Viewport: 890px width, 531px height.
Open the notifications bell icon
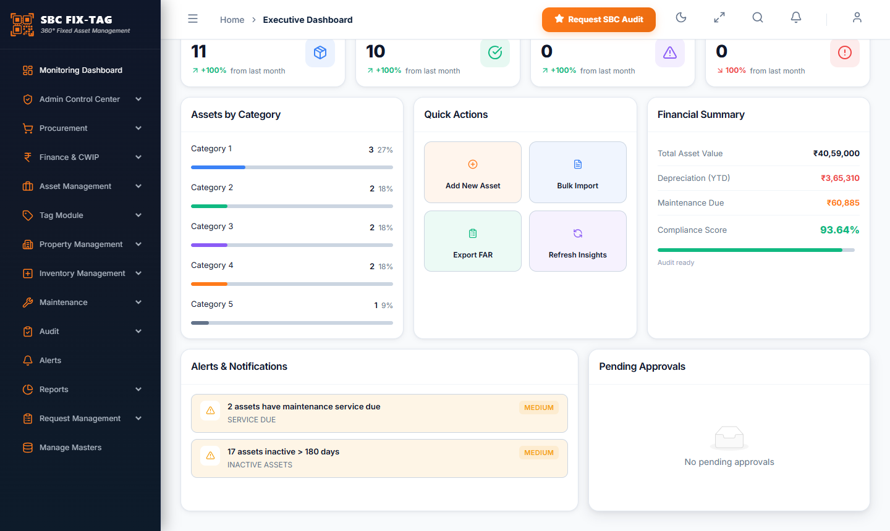coord(796,18)
